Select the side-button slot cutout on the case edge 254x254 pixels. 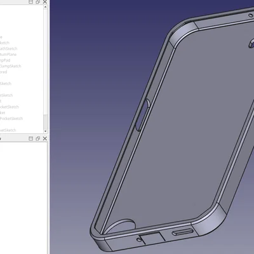(x=142, y=115)
